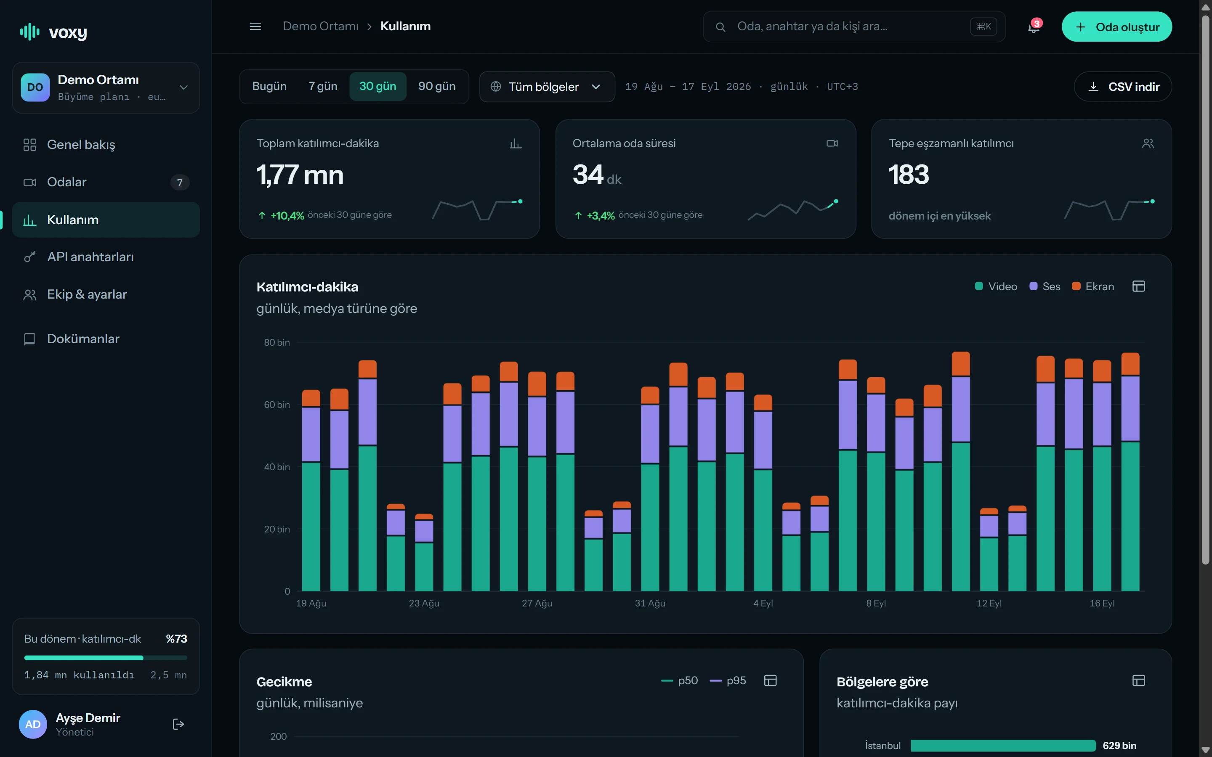Click the 1,77 mn total value
This screenshot has height=757, width=1212.
(300, 175)
